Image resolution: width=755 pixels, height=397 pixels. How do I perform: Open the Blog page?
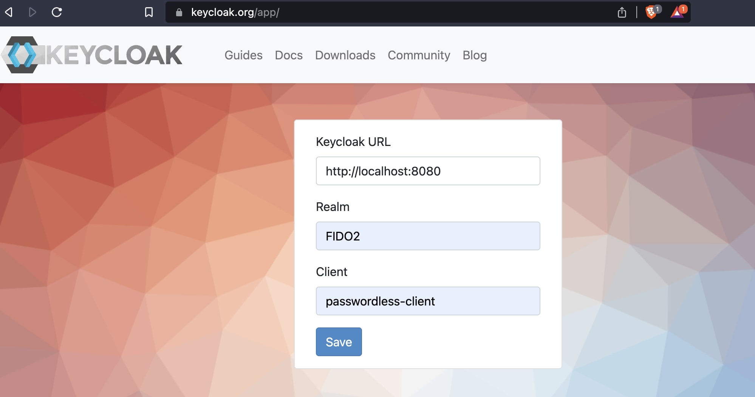[475, 55]
